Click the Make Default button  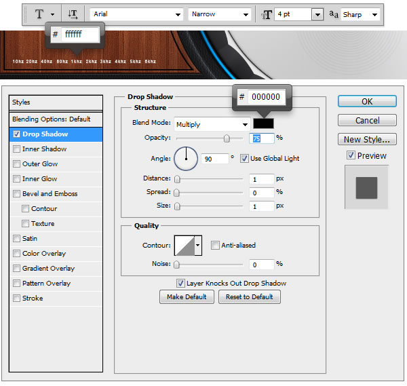(187, 296)
